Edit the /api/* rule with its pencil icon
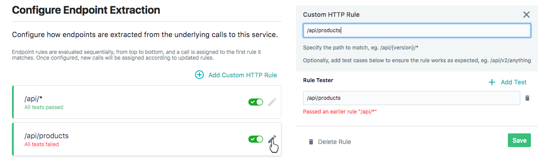Image resolution: width=538 pixels, height=159 pixels. 272,102
